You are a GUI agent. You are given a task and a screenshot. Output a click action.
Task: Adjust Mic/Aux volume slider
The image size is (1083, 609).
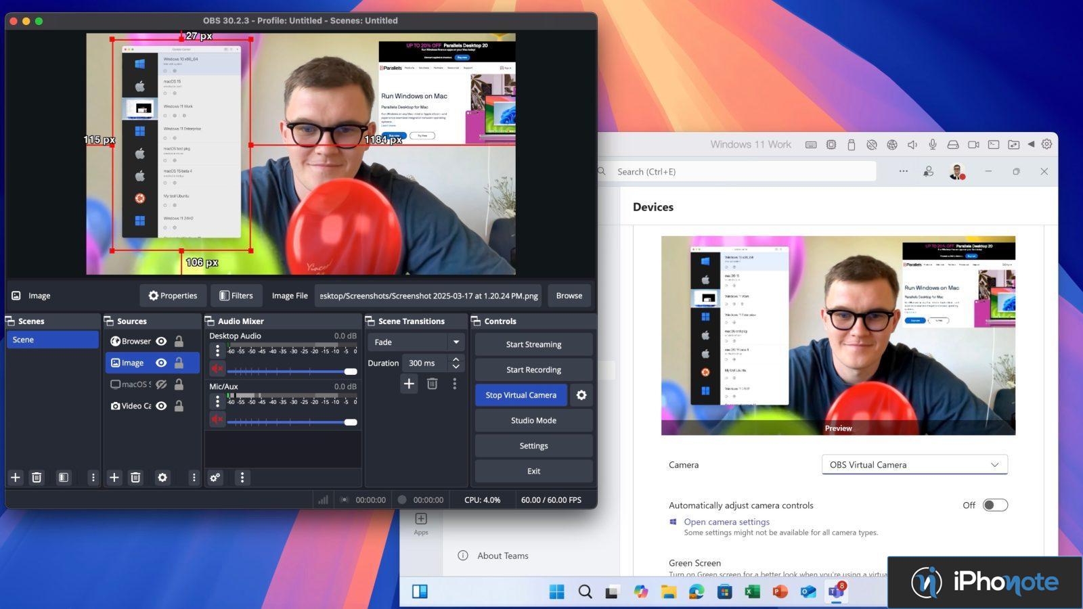(x=292, y=422)
